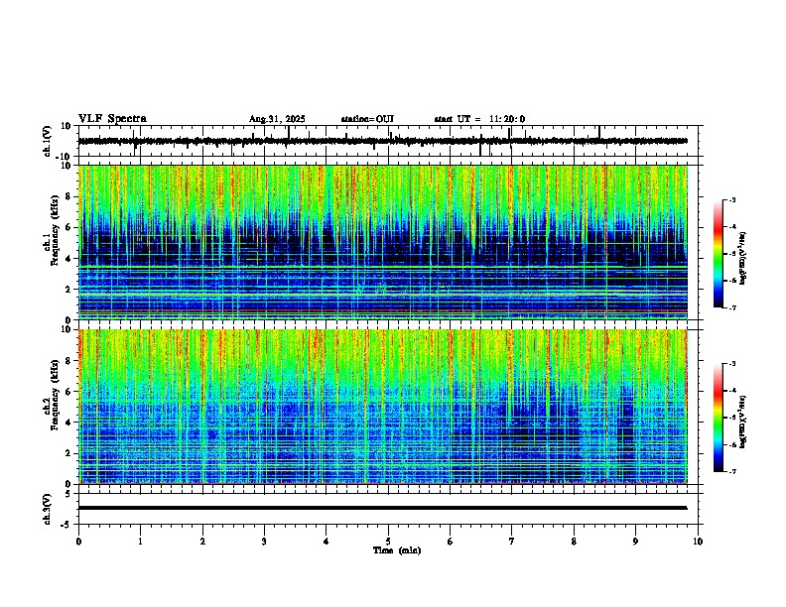Click the "8" tick on the Time axis
This screenshot has width=786, height=607.
tap(574, 542)
